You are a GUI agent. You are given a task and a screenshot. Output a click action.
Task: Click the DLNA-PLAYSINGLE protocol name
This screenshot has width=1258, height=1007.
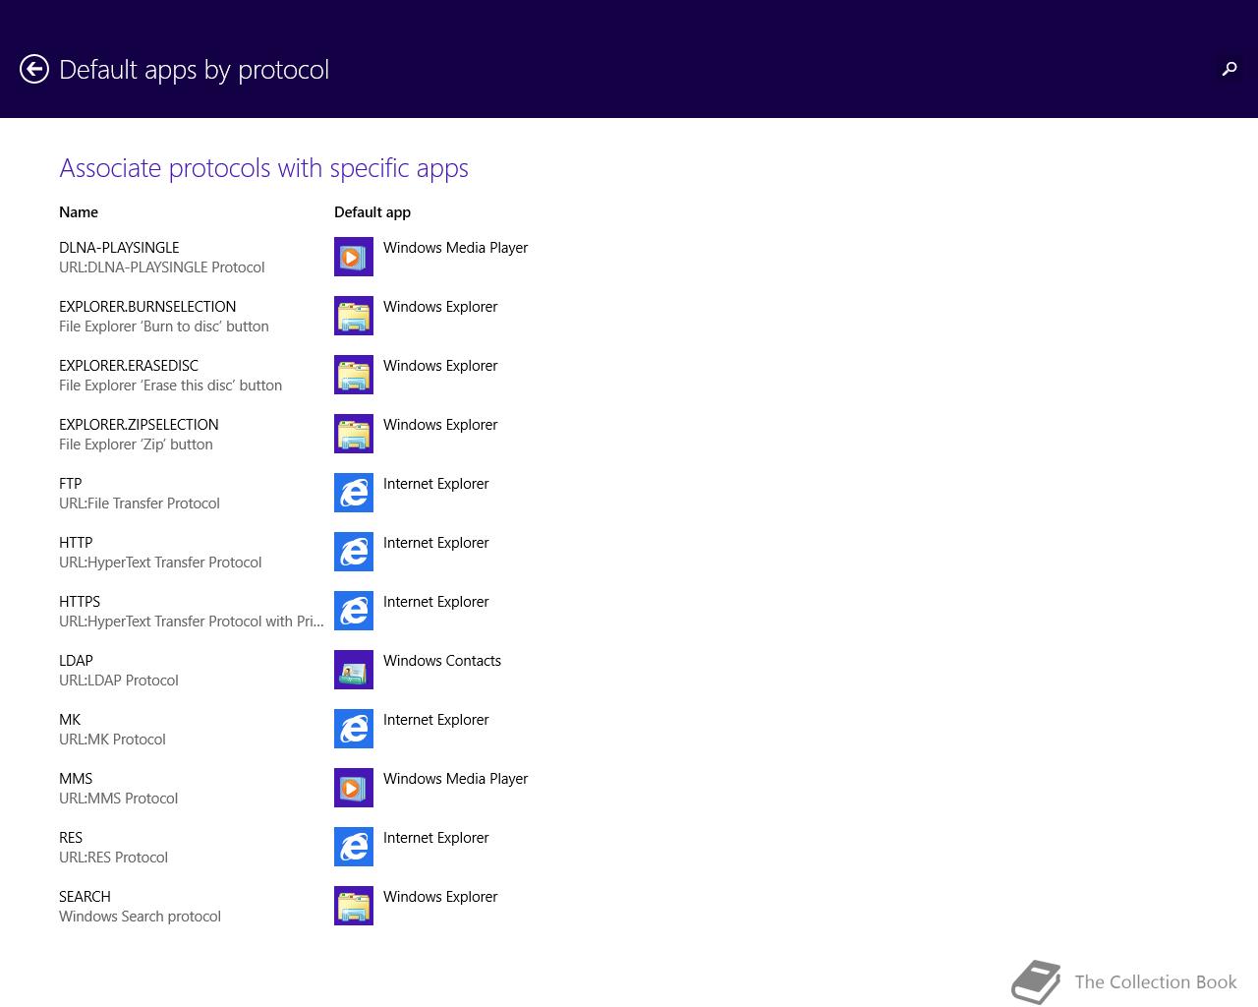119,248
